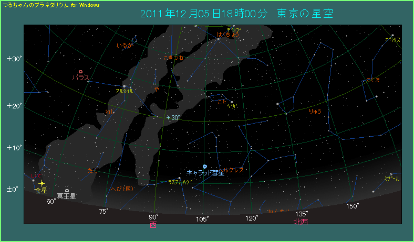Click the Altair (アルタイル) star
The width and height of the screenshot is (414, 242).
[x=124, y=86]
